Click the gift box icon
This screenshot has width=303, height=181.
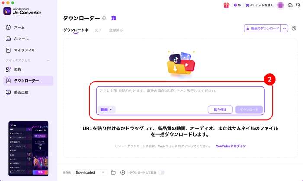[226, 5]
